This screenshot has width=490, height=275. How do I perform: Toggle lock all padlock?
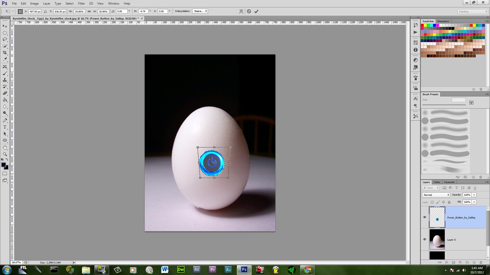click(x=449, y=202)
